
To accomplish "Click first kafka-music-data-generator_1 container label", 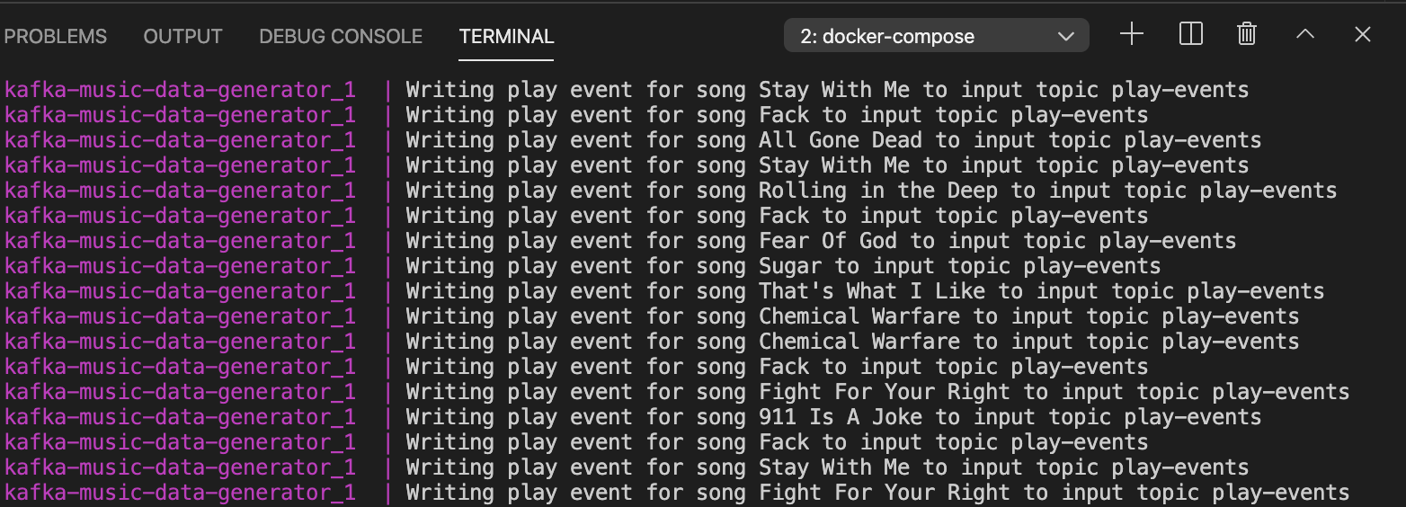I will coord(180,90).
